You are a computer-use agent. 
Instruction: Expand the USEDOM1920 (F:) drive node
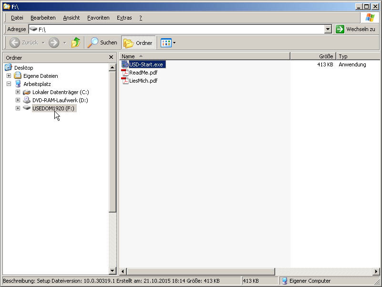point(18,108)
